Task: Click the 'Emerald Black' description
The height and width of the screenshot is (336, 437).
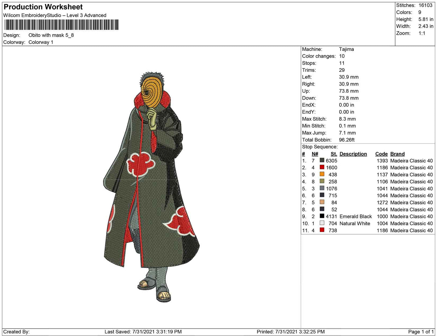Action: pos(356,216)
